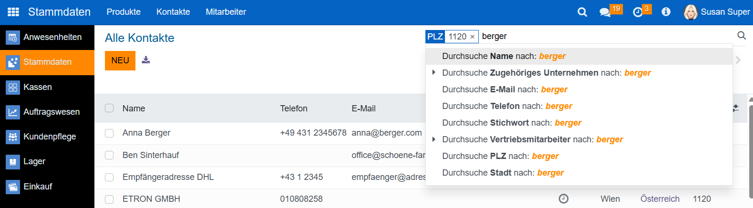This screenshot has width=753, height=208.
Task: Click the download export icon beside NEU
Action: point(146,60)
